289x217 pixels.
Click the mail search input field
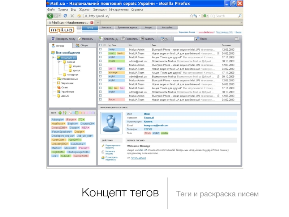184,39
